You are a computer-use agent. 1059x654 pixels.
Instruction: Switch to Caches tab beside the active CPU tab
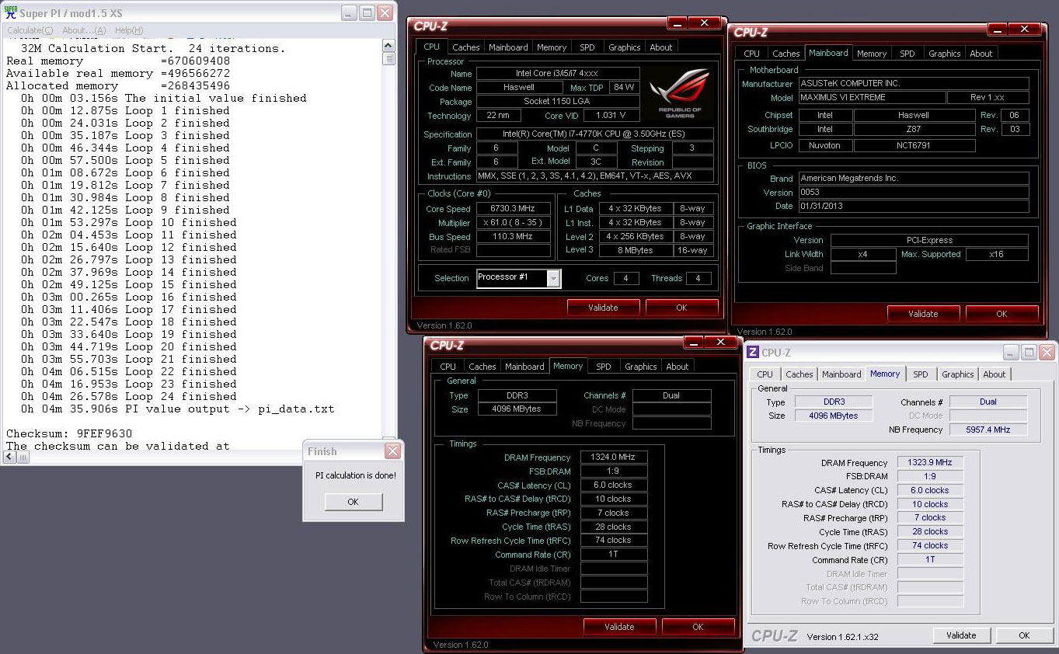[x=465, y=47]
